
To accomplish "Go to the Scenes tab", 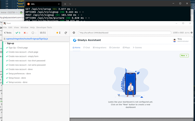I will (x=137, y=48).
